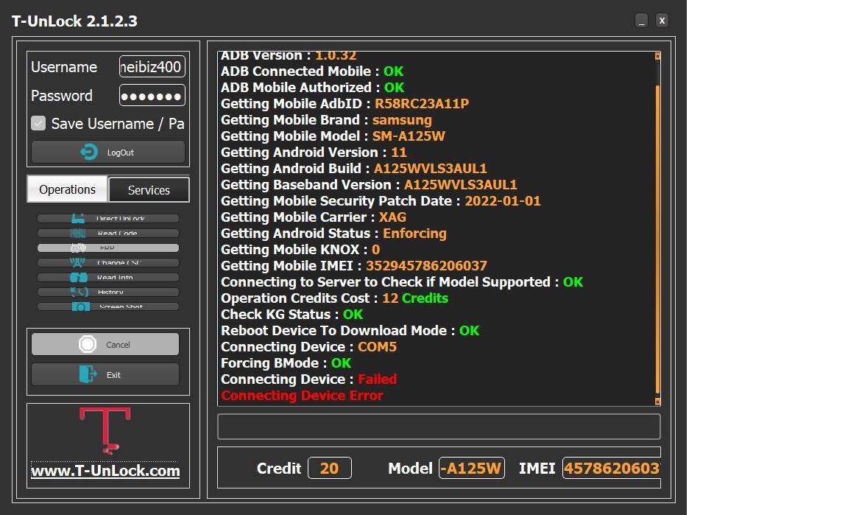The height and width of the screenshot is (515, 848).
Task: Switch to the Services tab
Action: [x=149, y=190]
